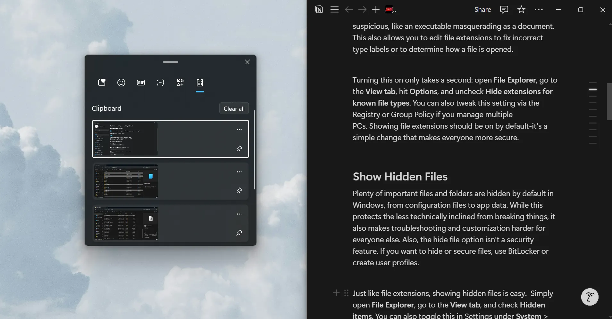
Task: Close the emoji and clipboard panel
Action: click(247, 62)
